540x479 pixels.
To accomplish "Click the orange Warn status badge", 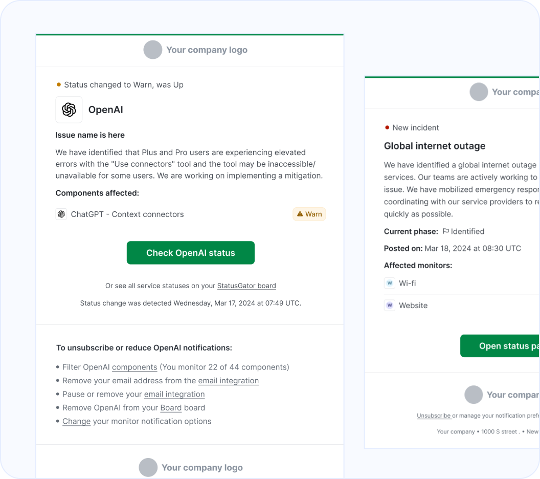I will point(309,214).
